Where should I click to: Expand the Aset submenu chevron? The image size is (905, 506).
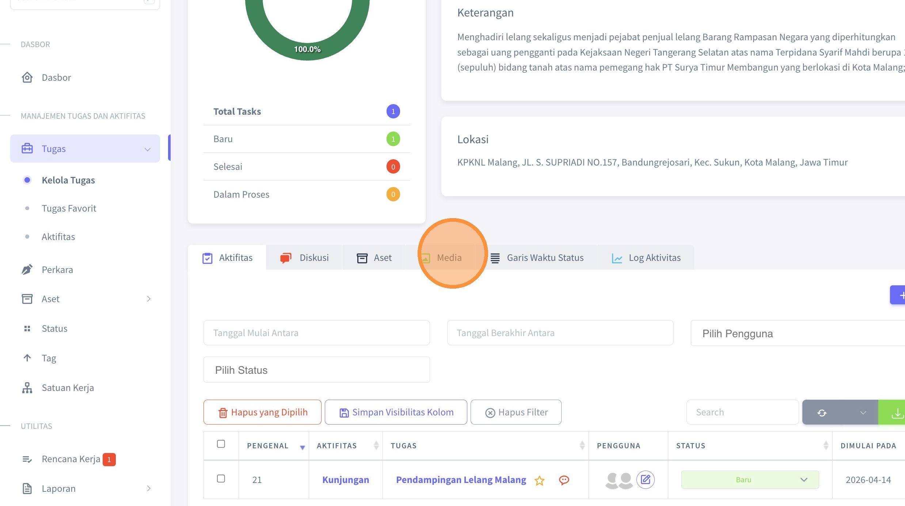click(149, 299)
